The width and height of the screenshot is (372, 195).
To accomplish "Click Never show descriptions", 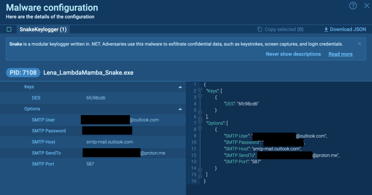I will (x=293, y=54).
